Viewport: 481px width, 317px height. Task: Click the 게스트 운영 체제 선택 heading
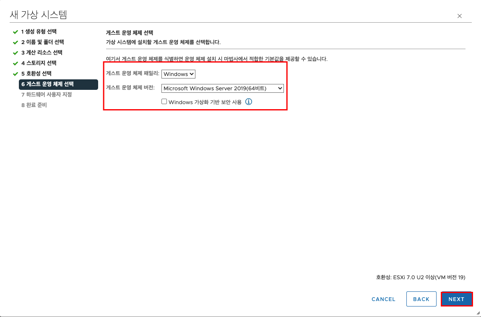pos(130,32)
